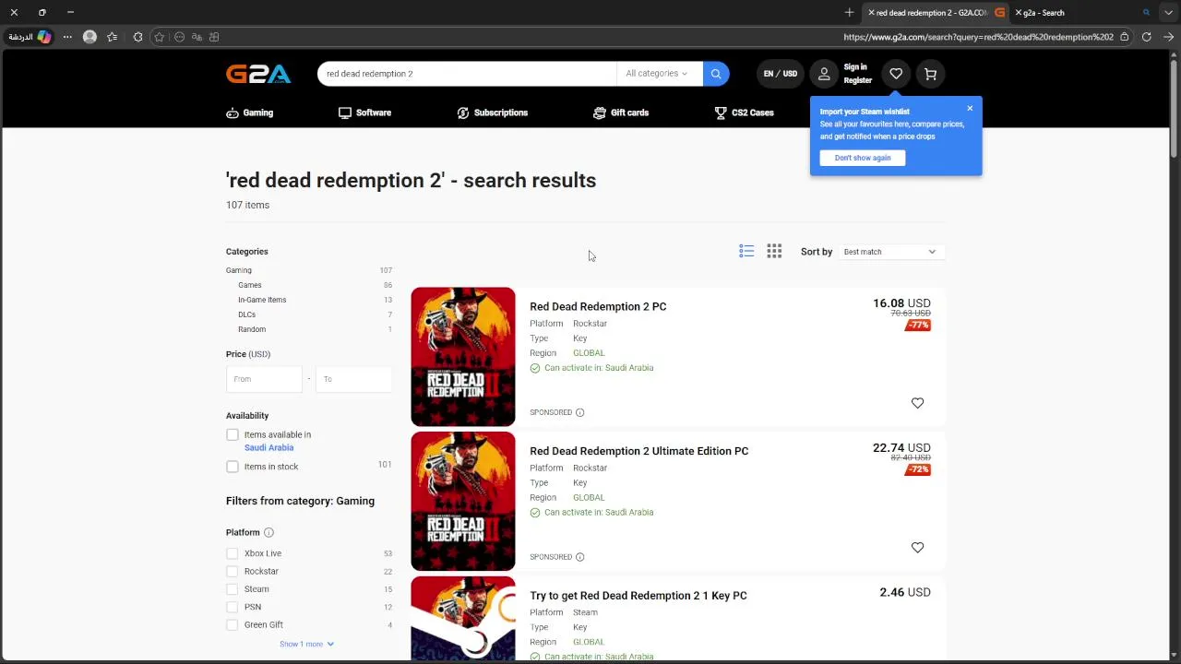The width and height of the screenshot is (1181, 664).
Task: Click the Platform filter info icon
Action: click(268, 532)
